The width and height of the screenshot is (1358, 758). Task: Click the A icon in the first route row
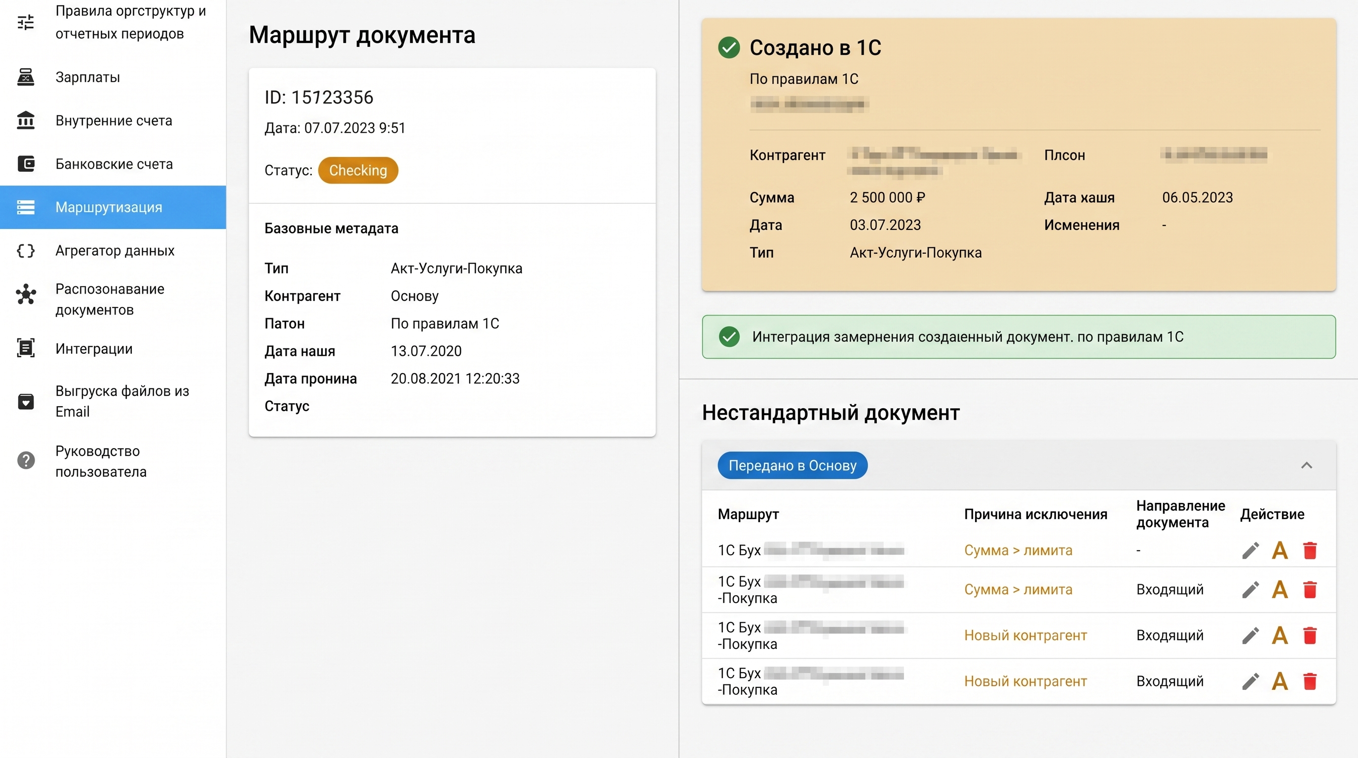pos(1280,550)
